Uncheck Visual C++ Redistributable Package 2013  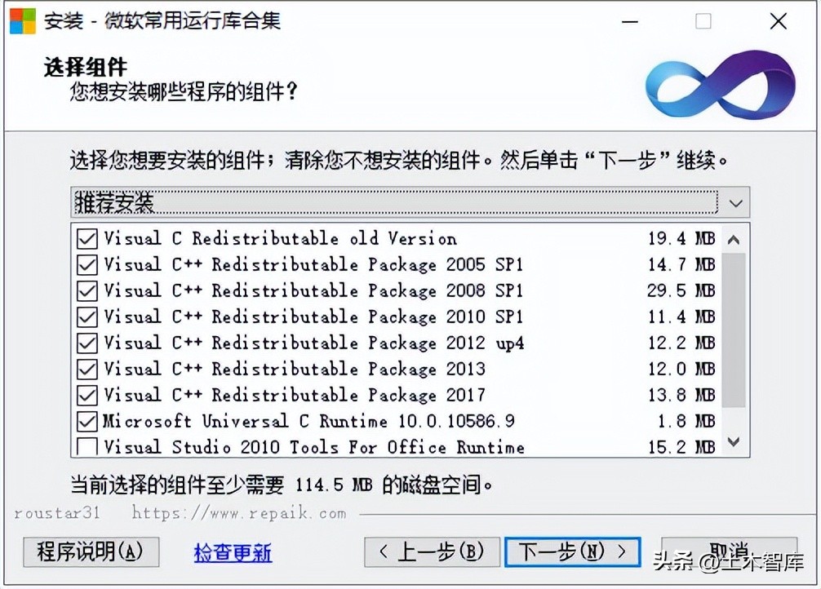point(89,369)
